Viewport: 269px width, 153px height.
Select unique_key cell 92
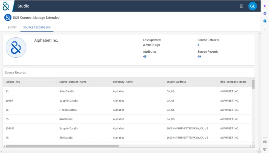pos(7,91)
